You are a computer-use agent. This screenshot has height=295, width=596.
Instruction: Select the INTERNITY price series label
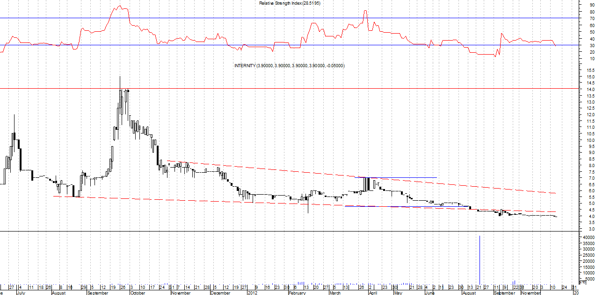289,66
